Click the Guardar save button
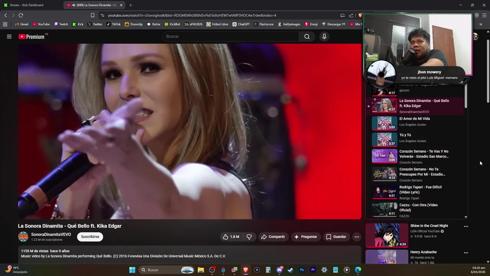Viewport: 490px width, 276px height. 336,237
